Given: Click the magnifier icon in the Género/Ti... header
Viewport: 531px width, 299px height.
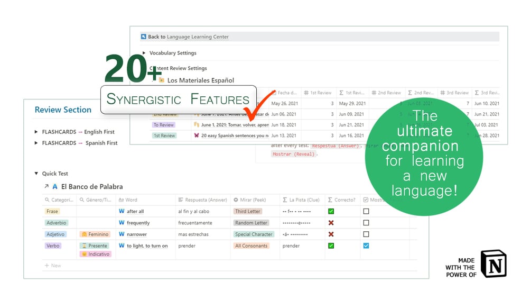Looking at the screenshot, I should (x=82, y=200).
